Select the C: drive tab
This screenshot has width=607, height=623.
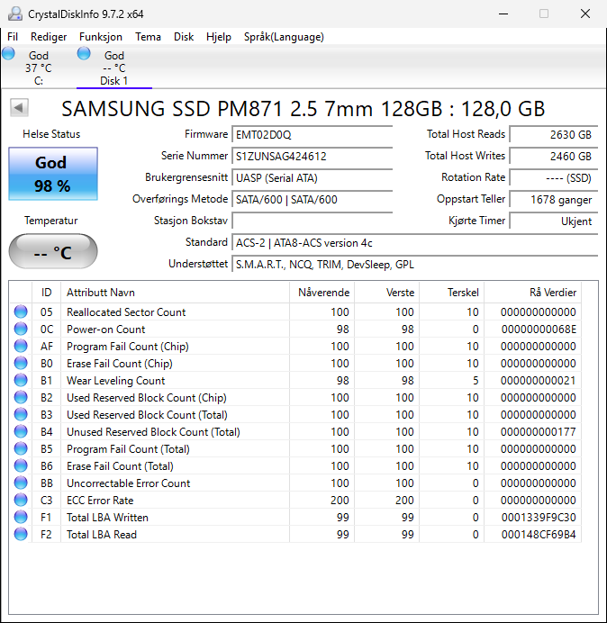coord(38,68)
